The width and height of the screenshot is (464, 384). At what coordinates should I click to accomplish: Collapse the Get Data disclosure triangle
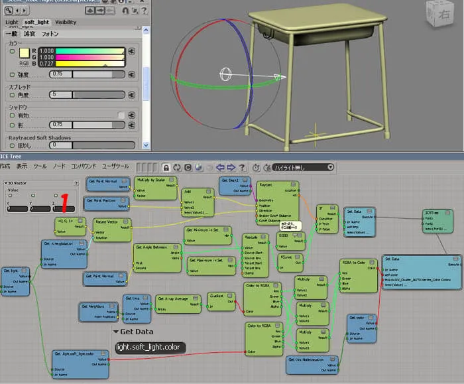coord(116,332)
